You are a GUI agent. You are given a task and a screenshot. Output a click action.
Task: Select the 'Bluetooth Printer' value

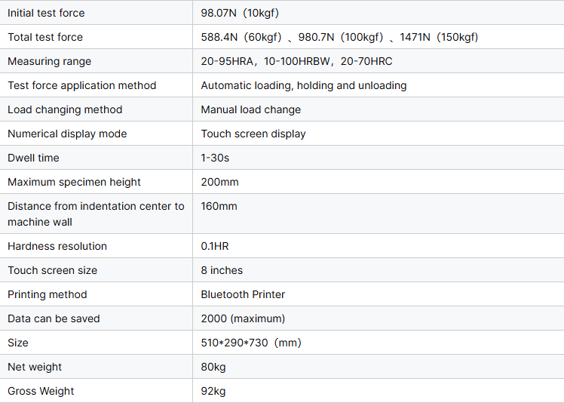tap(243, 294)
